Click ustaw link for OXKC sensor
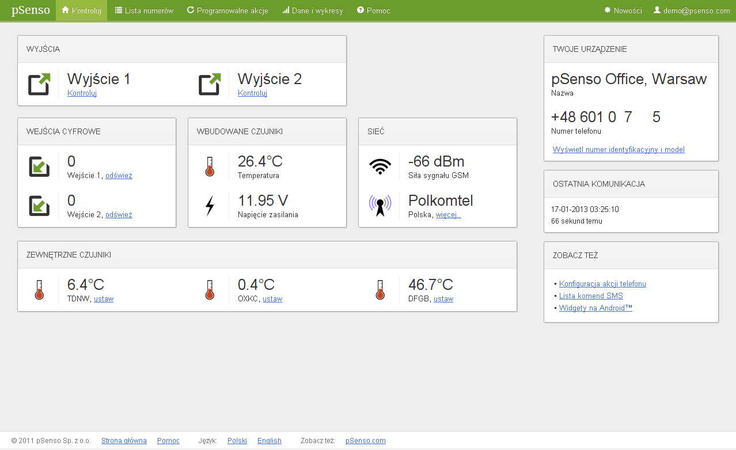This screenshot has height=450, width=736. (272, 299)
